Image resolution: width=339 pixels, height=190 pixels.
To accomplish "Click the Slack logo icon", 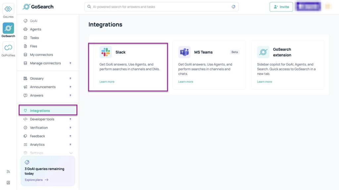I will [x=106, y=52].
